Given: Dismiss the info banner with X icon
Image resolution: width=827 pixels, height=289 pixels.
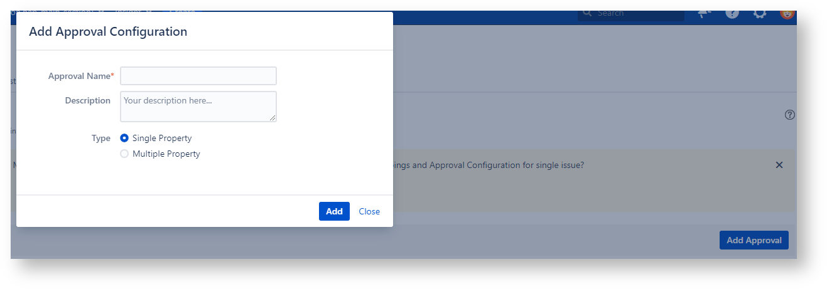Looking at the screenshot, I should click(779, 165).
